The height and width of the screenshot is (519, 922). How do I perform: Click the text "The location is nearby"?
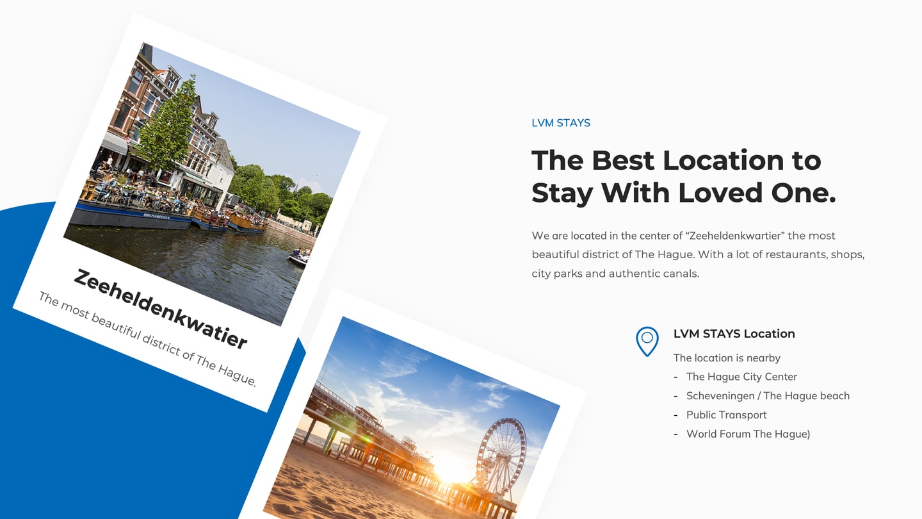tap(727, 358)
